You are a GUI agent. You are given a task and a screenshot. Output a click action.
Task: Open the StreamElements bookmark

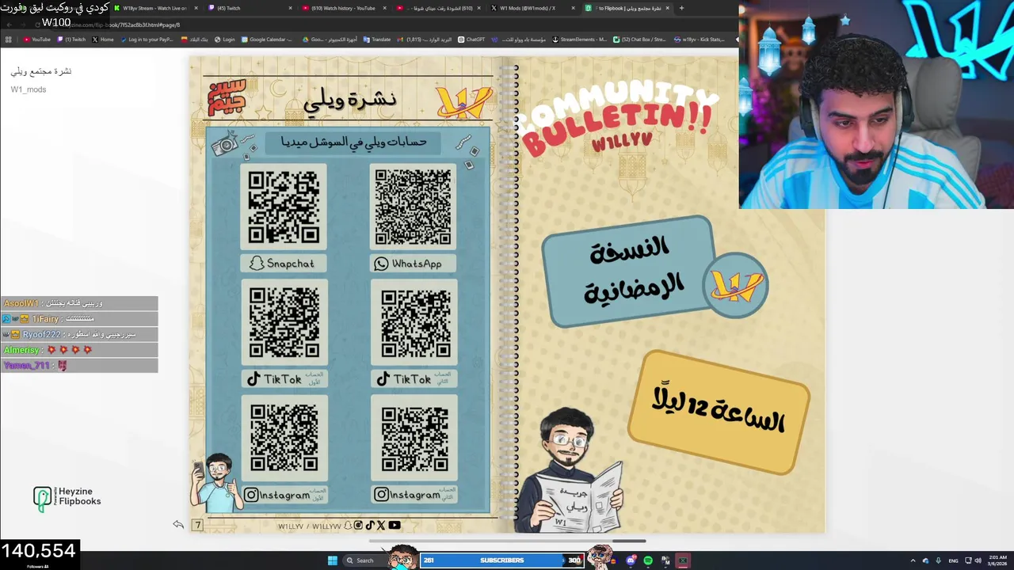579,40
